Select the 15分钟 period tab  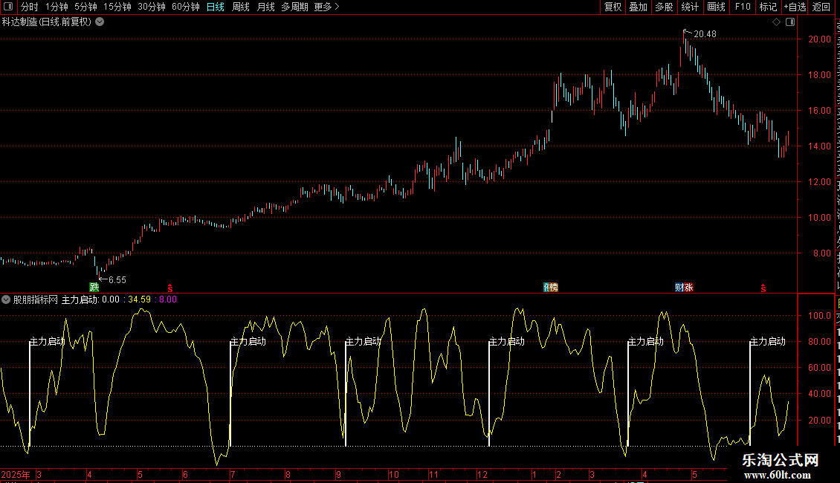117,7
